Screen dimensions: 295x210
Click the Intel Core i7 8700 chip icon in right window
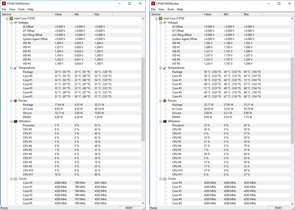160,18
